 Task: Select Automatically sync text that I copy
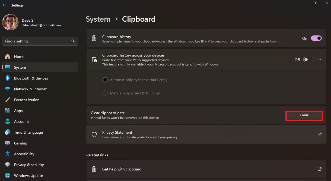click(x=105, y=80)
